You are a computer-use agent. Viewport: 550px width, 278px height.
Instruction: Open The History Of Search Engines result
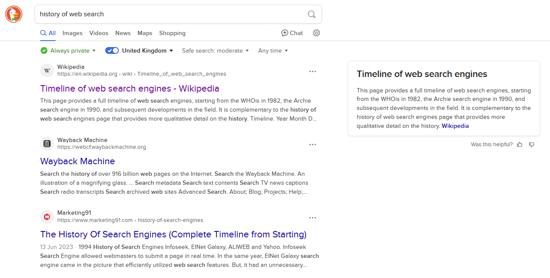pyautogui.click(x=173, y=234)
